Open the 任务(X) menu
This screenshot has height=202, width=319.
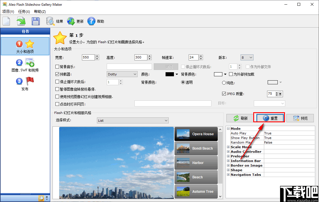coord(24,12)
